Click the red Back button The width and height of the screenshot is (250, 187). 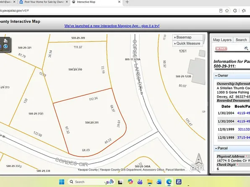221,49
